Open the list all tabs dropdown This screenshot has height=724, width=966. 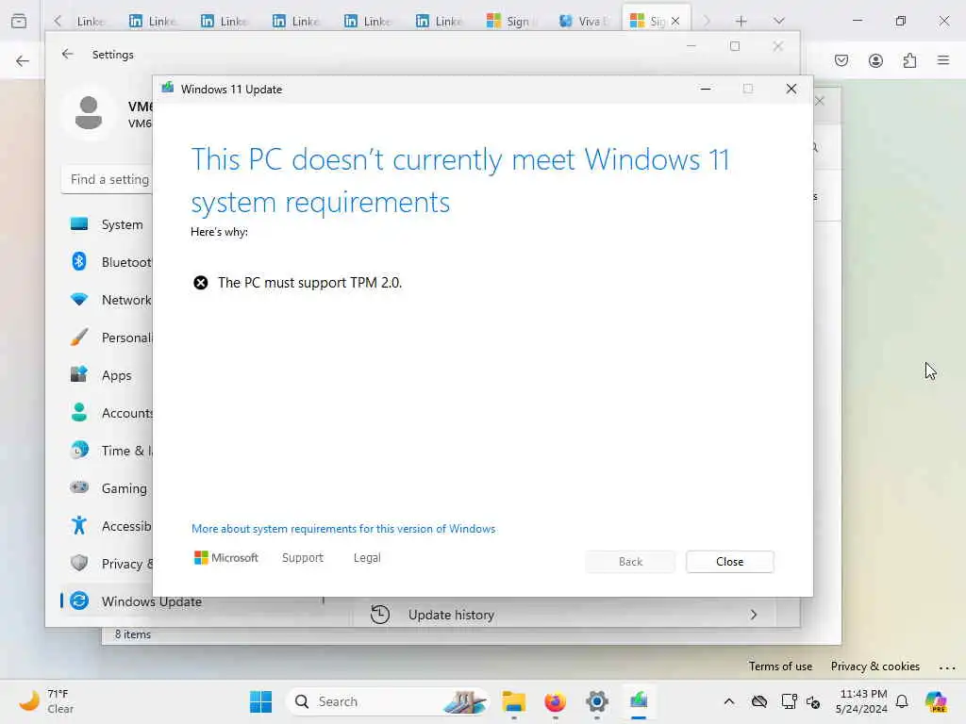[x=778, y=21]
